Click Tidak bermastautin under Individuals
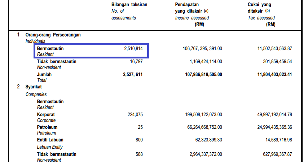Viewport: 308px width, 162px height. tap(57, 62)
